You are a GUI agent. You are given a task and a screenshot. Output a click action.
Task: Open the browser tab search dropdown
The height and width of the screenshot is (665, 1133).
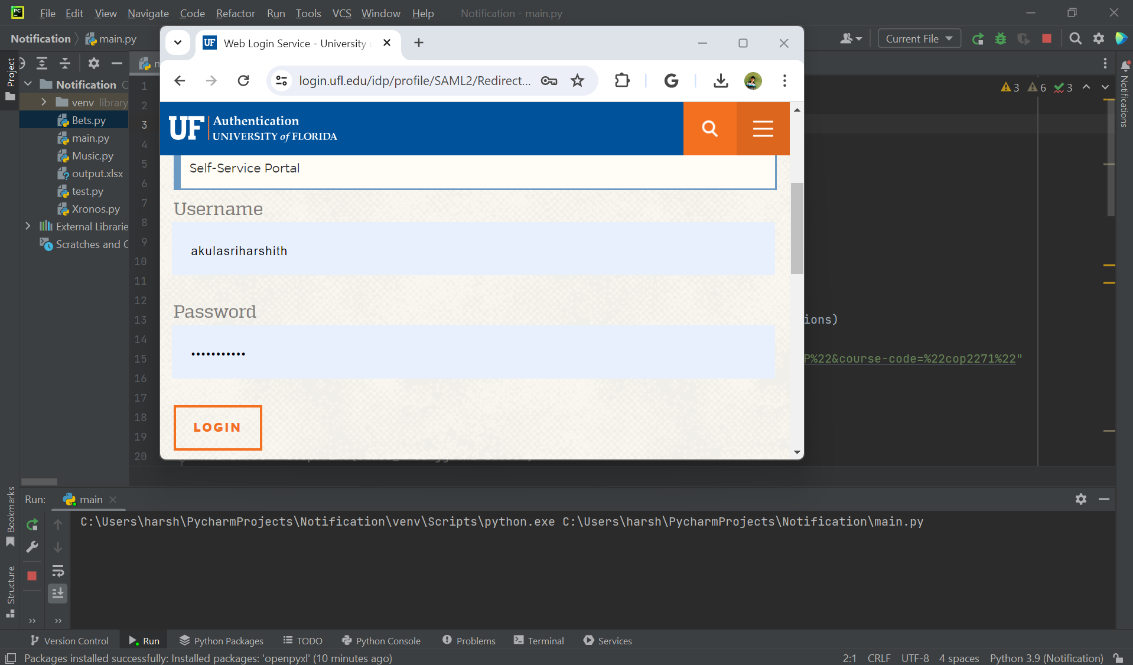tap(178, 43)
